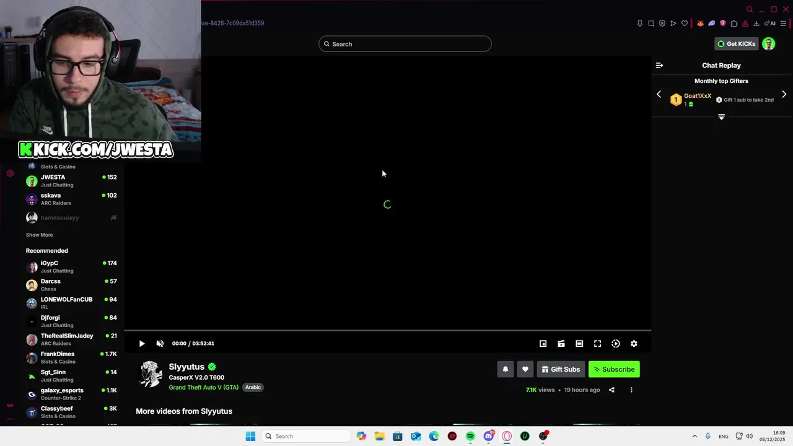The image size is (793, 446).
Task: Open the video more options menu
Action: (x=631, y=390)
